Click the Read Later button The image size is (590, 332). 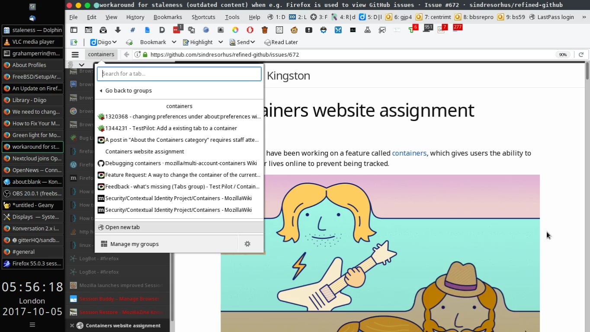click(281, 42)
